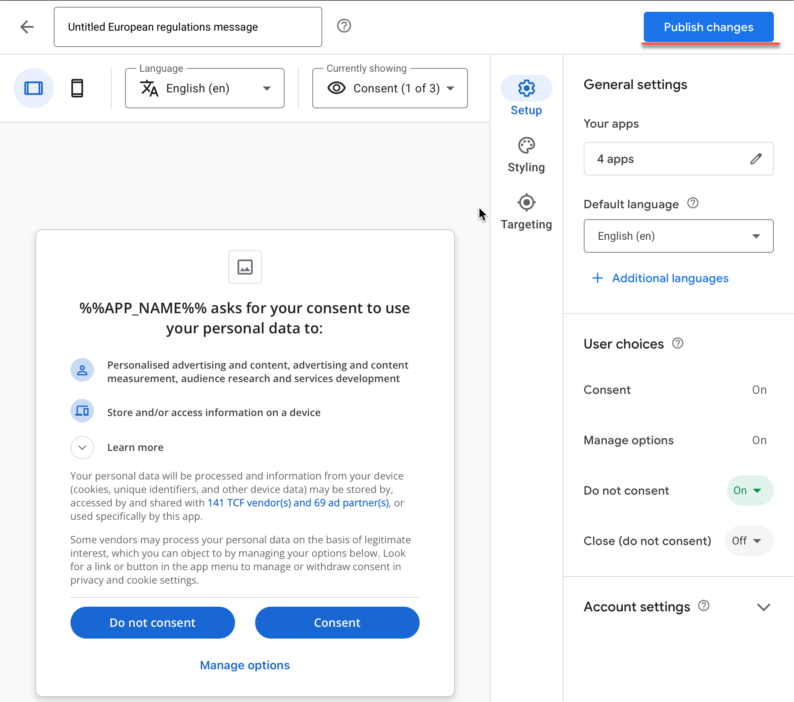The height and width of the screenshot is (702, 794).
Task: Switch to mobile phone preview icon
Action: click(x=77, y=88)
